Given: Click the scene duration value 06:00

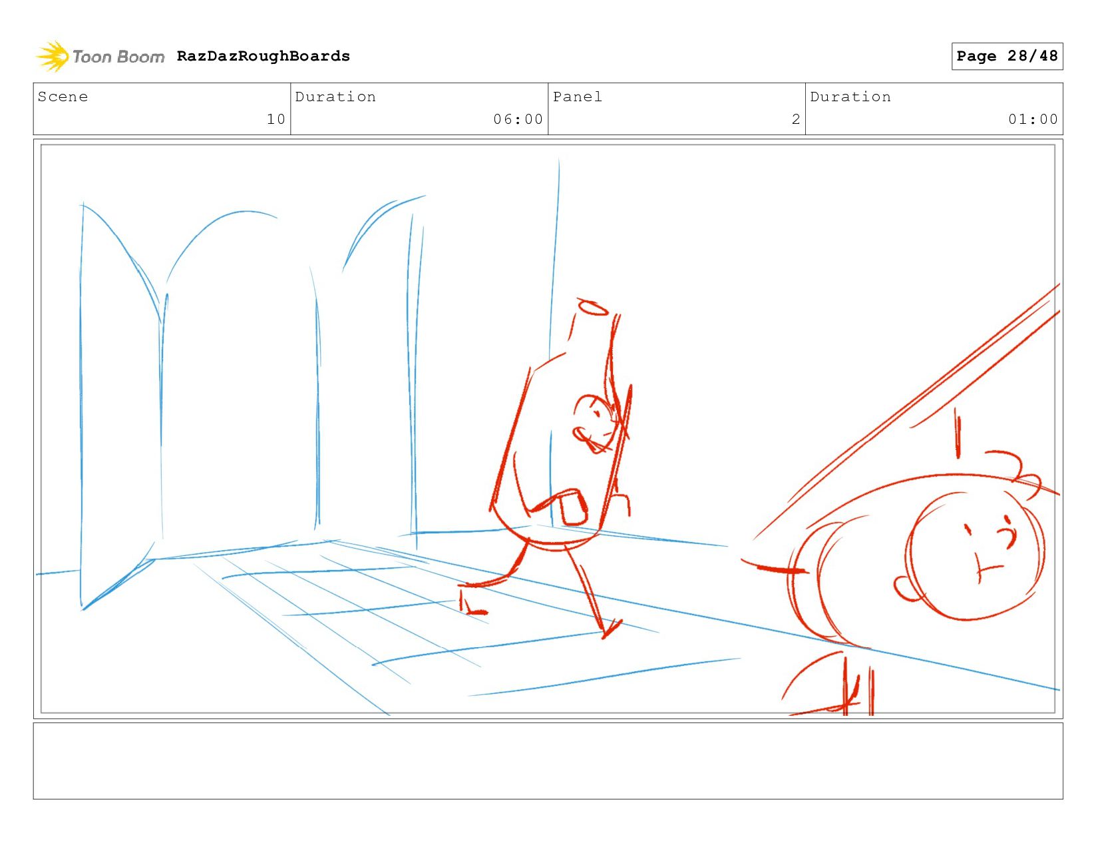Looking at the screenshot, I should (x=518, y=119).
